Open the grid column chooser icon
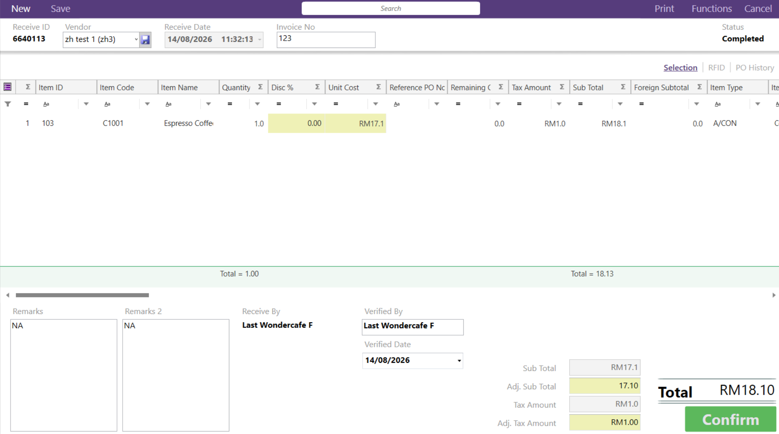Image resolution: width=779 pixels, height=434 pixels. pyautogui.click(x=7, y=87)
